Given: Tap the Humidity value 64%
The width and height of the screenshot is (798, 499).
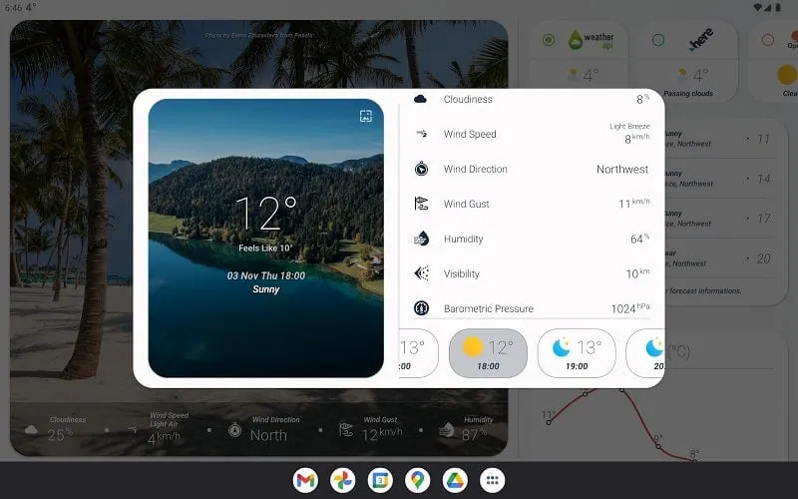Looking at the screenshot, I should point(639,239).
